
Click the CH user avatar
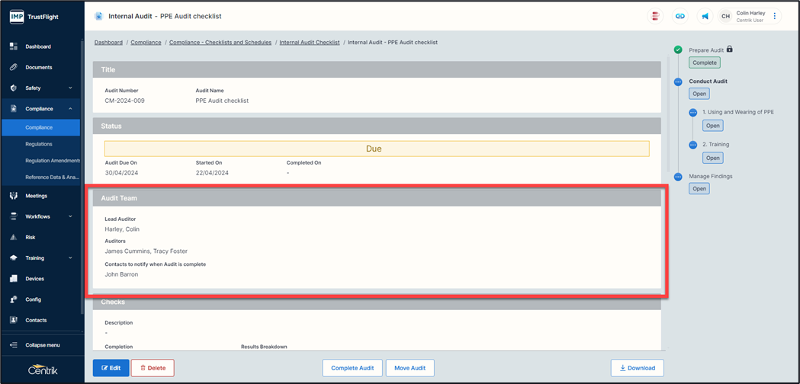(x=726, y=16)
